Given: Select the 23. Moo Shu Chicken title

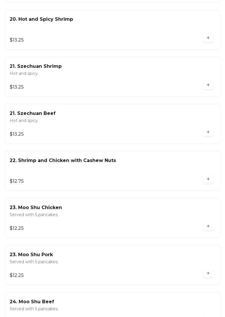Looking at the screenshot, I should 36,208.
